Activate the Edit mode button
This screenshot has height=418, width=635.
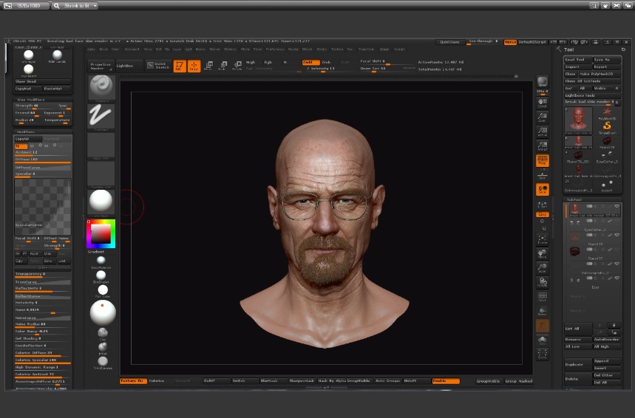click(180, 66)
